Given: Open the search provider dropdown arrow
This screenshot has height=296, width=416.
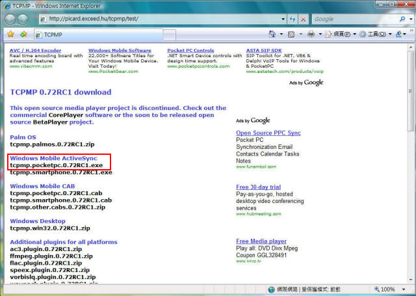Looking at the screenshot, I should point(411,19).
